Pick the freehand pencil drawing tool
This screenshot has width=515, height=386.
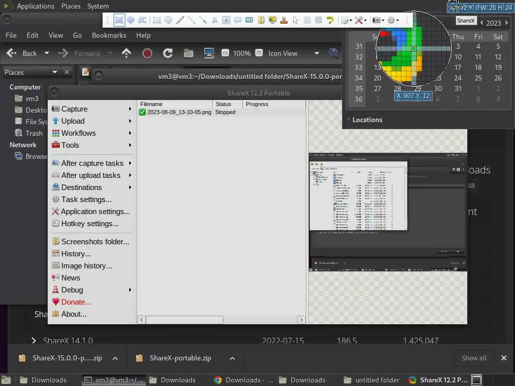point(180,20)
